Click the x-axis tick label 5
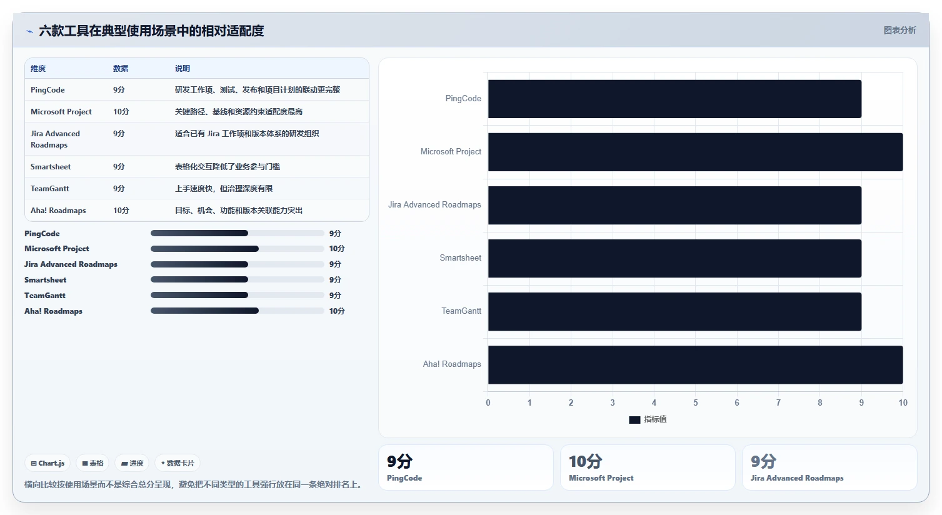 point(696,402)
